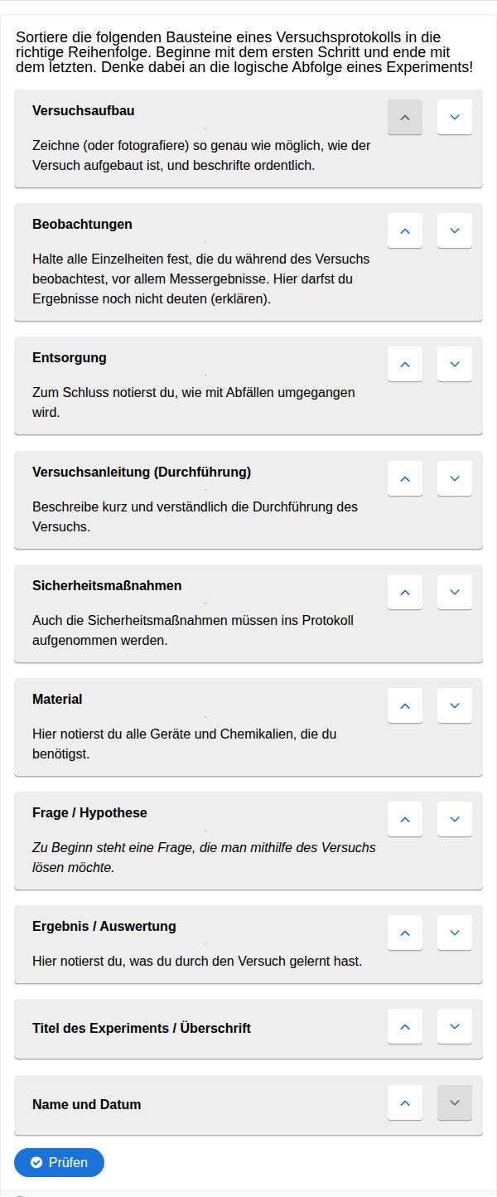
Task: Move Versuchsanleitung (Durchführung) down
Action: click(455, 478)
